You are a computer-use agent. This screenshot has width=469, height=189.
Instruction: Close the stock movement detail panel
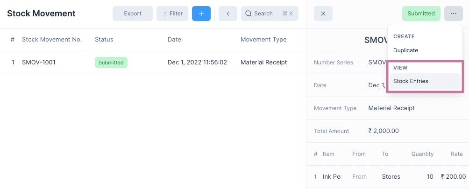coord(323,14)
